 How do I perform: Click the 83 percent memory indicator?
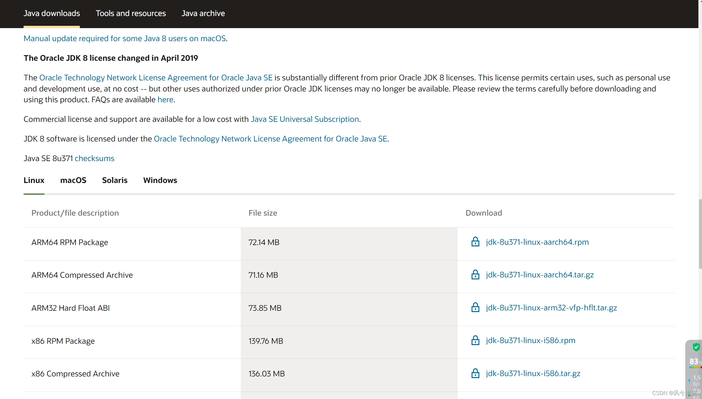pos(694,361)
